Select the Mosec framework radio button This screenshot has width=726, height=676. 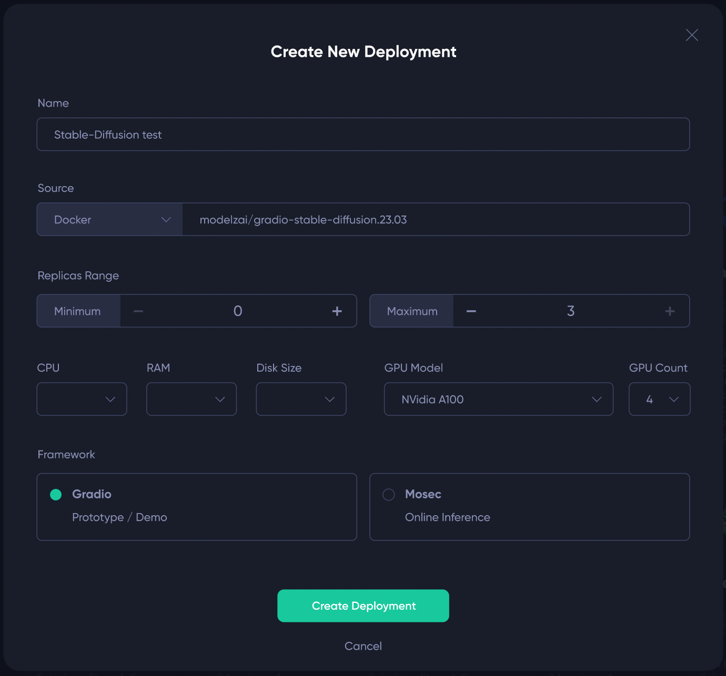(389, 495)
